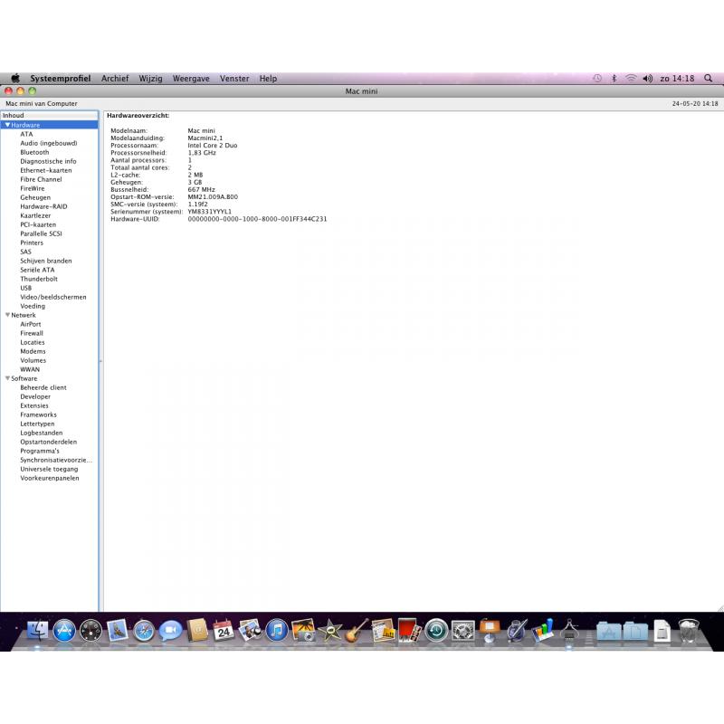Open the Weergave menu

click(x=191, y=79)
